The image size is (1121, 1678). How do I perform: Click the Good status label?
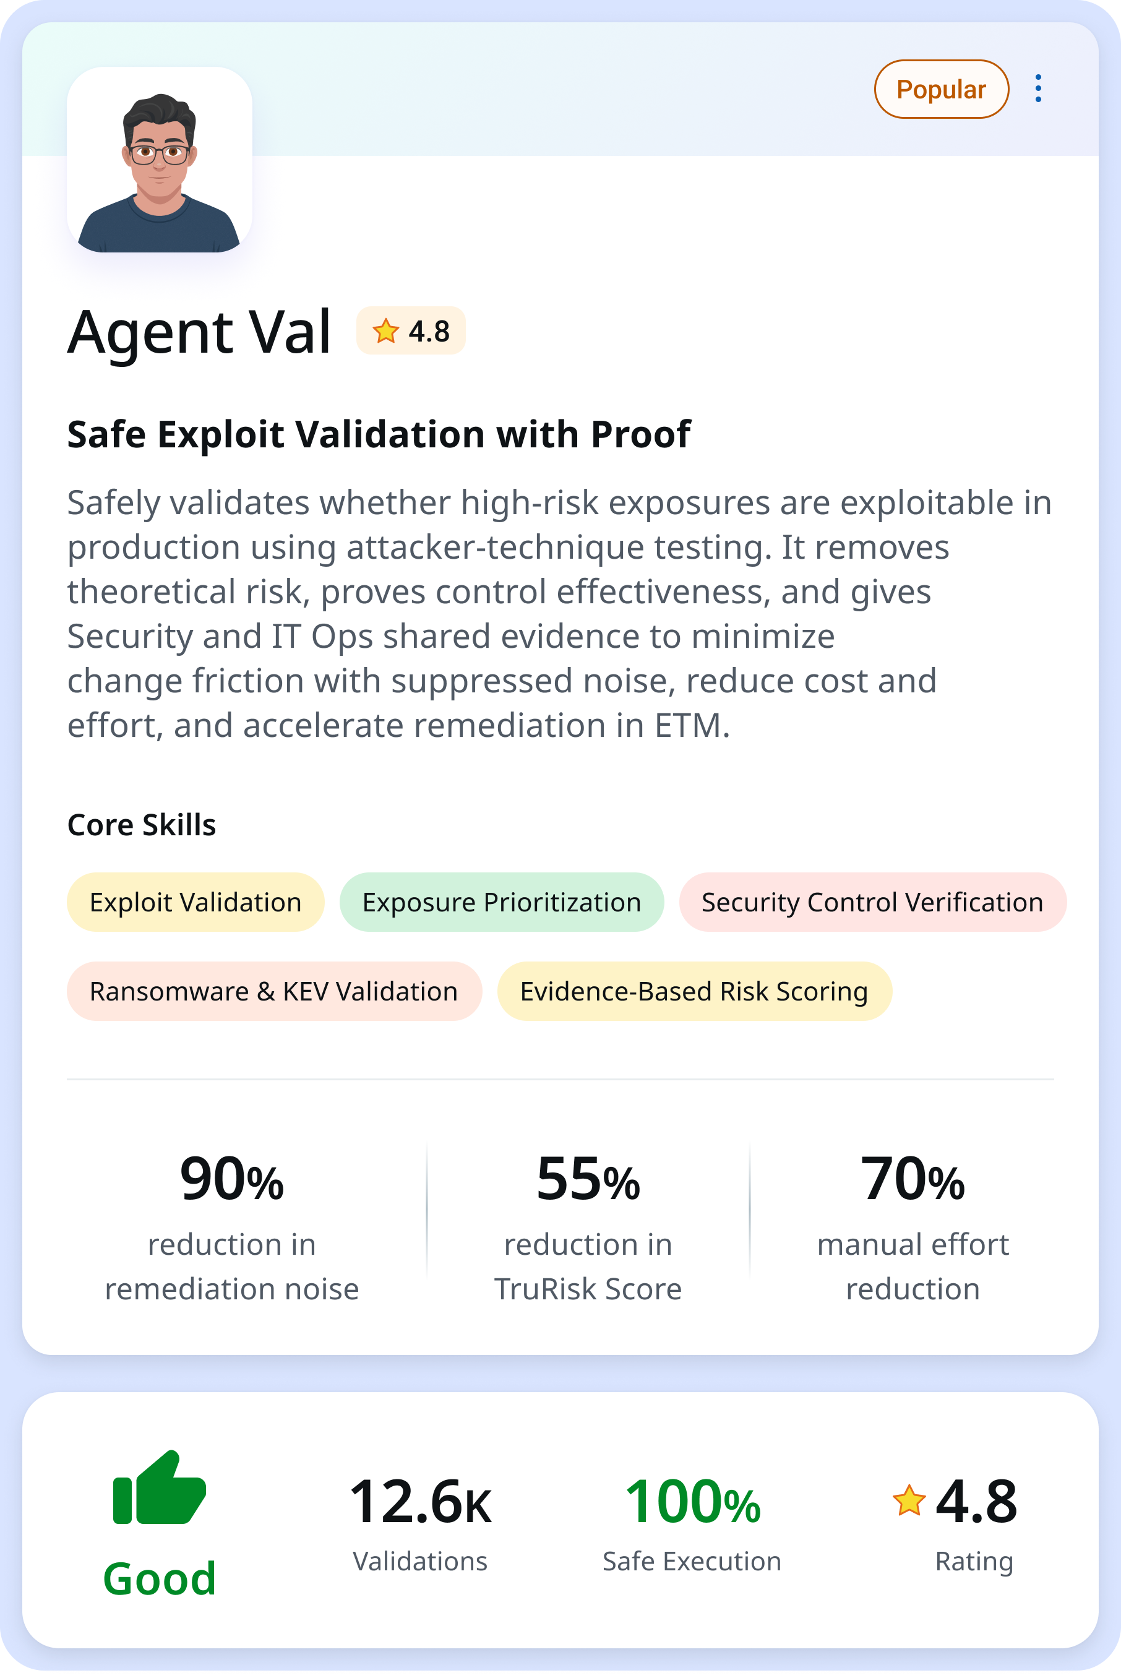click(160, 1578)
